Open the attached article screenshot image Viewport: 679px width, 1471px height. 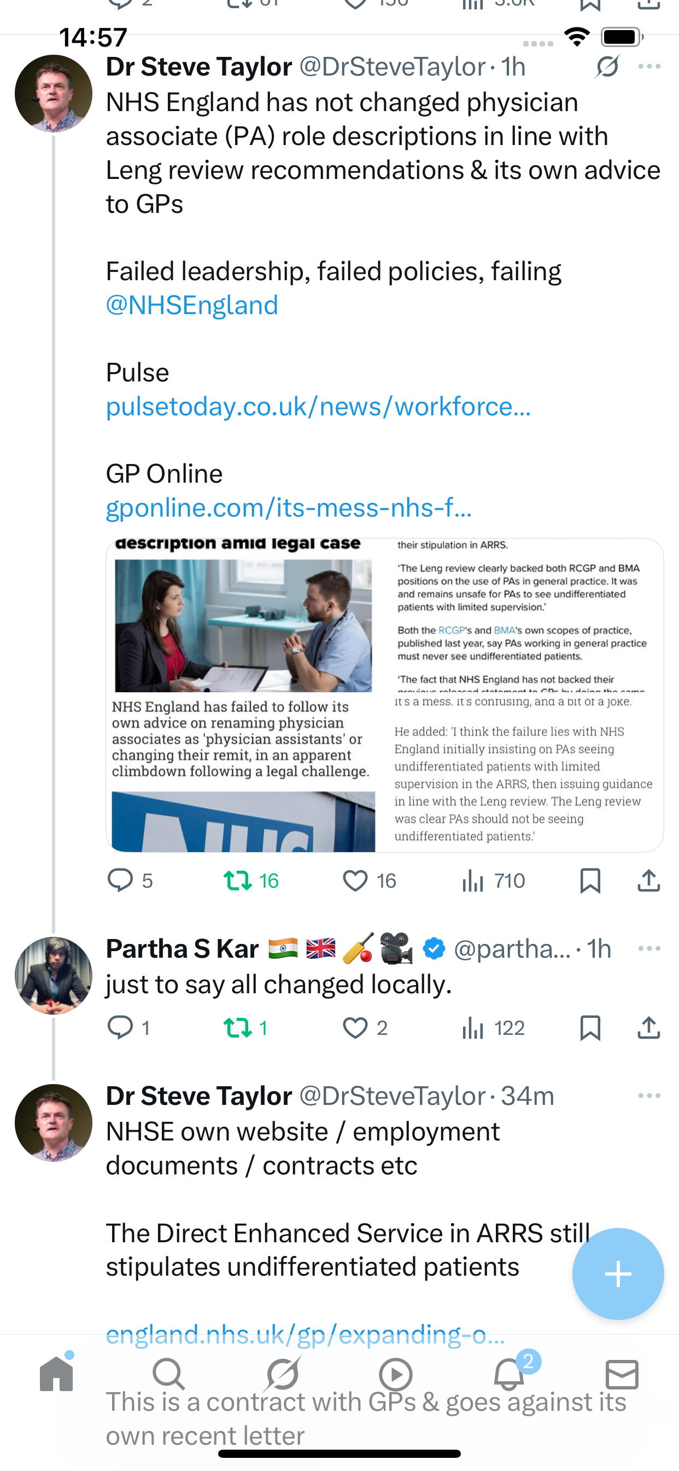[x=384, y=694]
